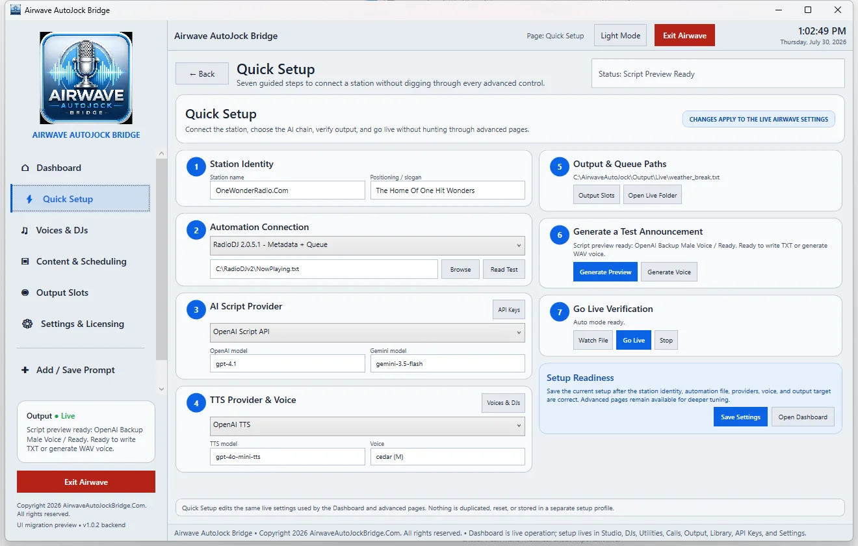Click Open Dashboard button
Viewport: 858px width, 546px height.
pos(803,417)
